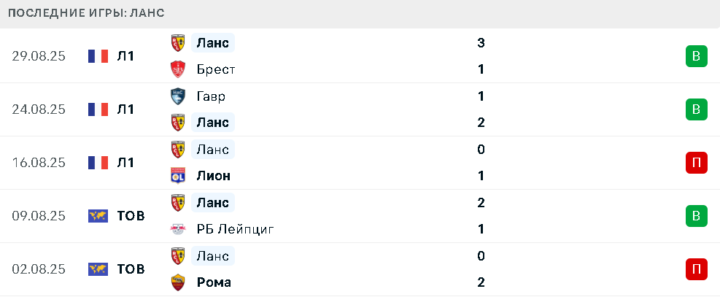This screenshot has width=720, height=297.
Task: Open the Гавр team link
Action: point(211,96)
